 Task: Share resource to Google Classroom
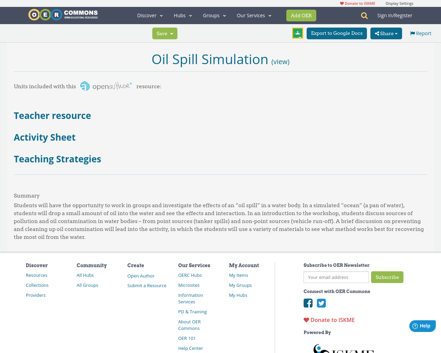pos(297,33)
